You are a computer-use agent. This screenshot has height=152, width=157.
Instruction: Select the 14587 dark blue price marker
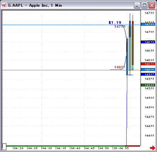click(x=148, y=74)
